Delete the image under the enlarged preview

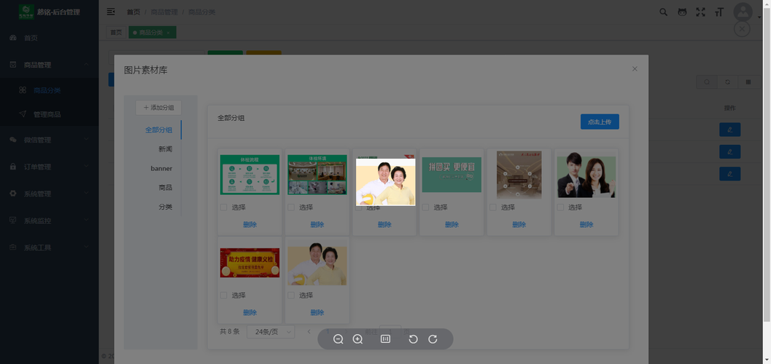[384, 225]
